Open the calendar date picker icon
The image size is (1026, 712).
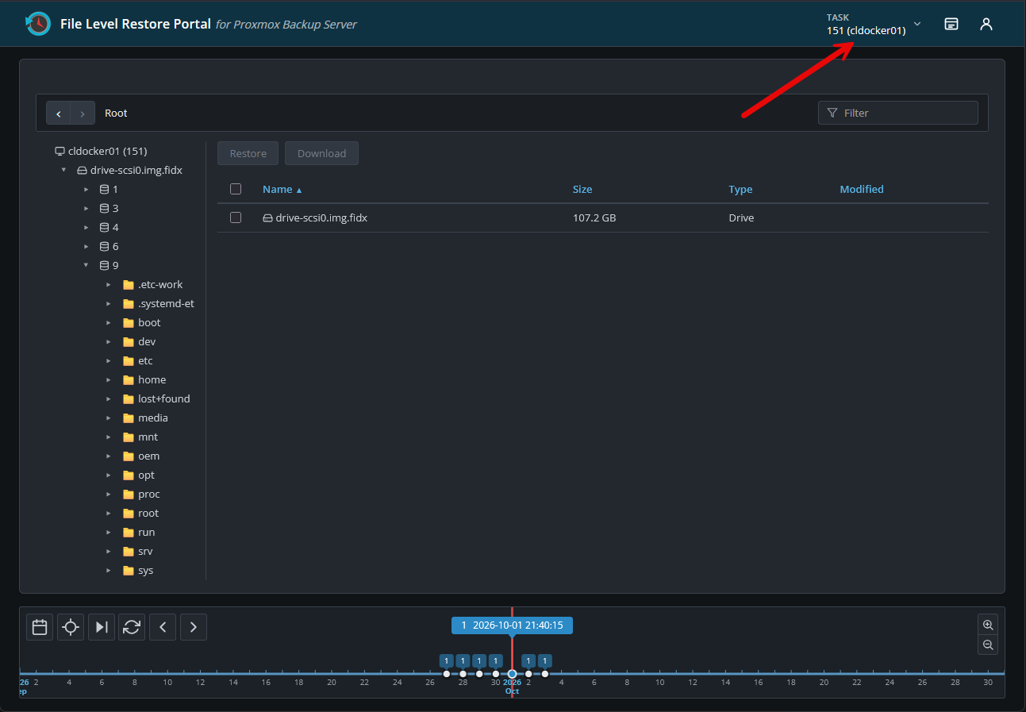40,627
